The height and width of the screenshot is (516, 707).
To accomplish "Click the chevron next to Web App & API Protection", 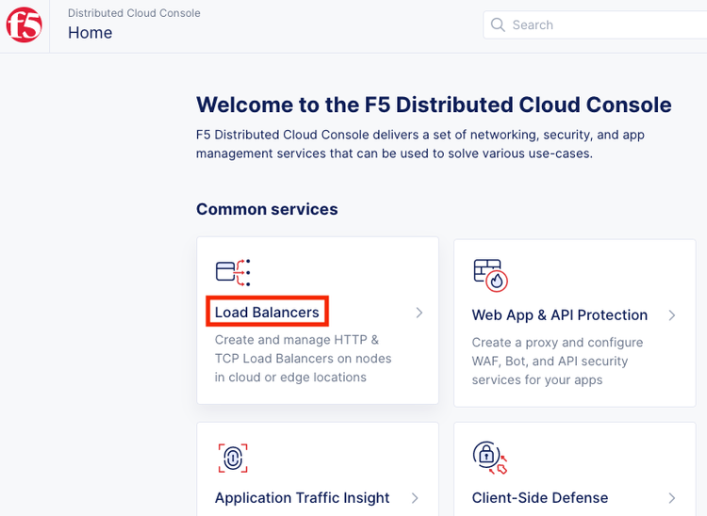I will click(672, 315).
